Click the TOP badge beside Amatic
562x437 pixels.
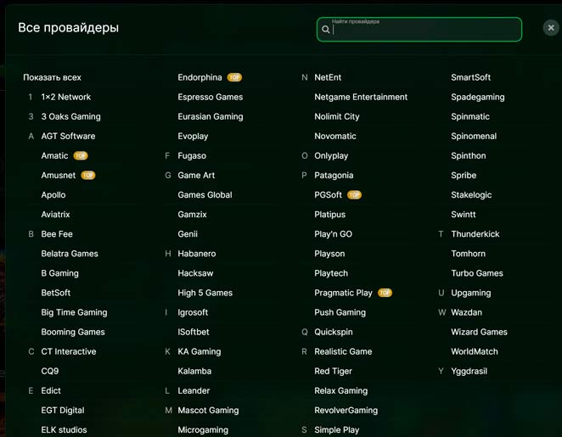click(x=81, y=156)
